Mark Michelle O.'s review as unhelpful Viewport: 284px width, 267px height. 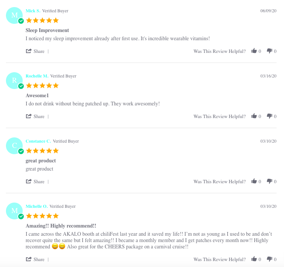[270, 259]
